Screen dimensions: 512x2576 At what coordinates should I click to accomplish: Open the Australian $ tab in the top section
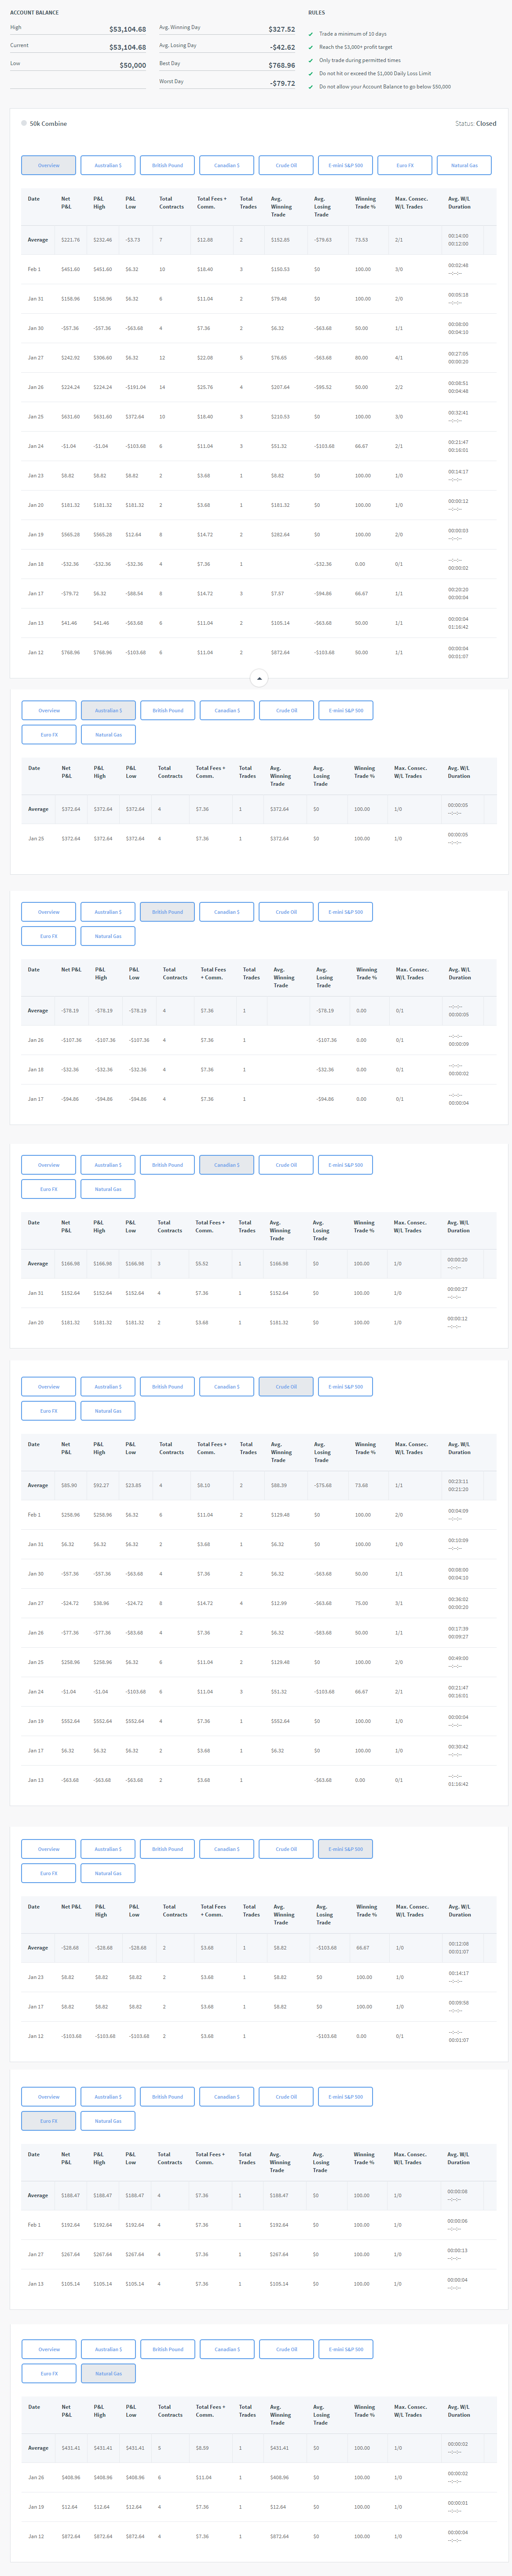108,165
